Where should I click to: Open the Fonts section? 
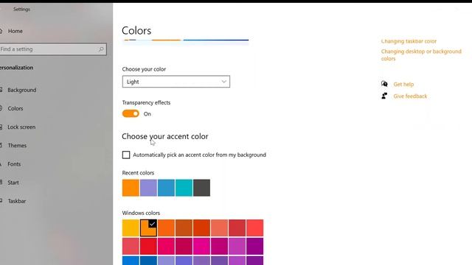[14, 164]
